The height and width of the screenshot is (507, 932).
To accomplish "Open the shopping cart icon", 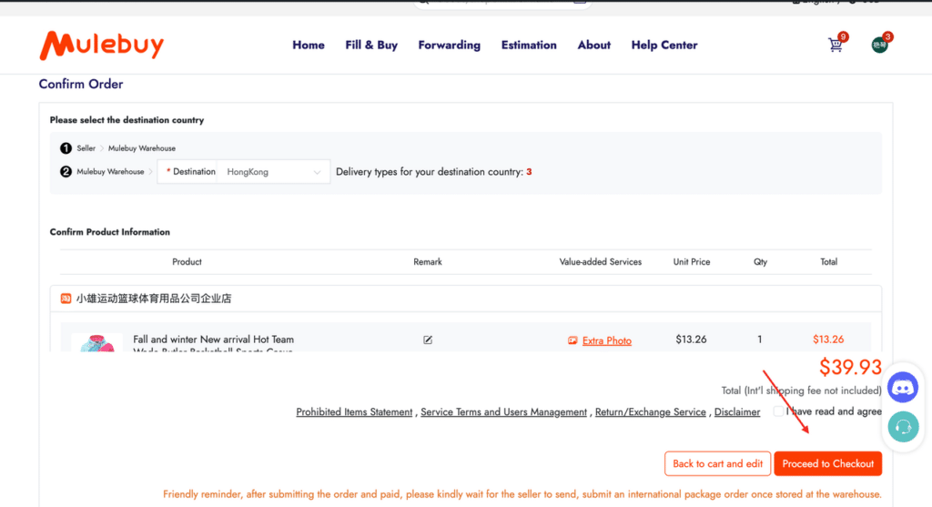I will point(836,45).
